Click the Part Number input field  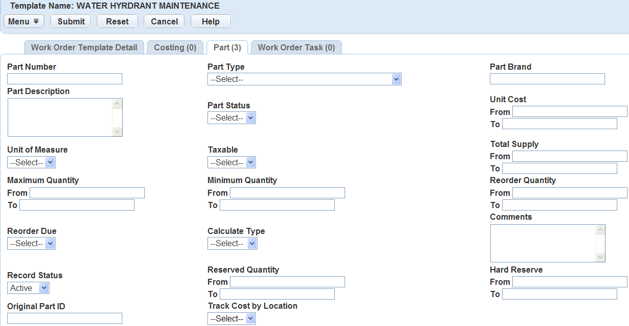tap(65, 79)
